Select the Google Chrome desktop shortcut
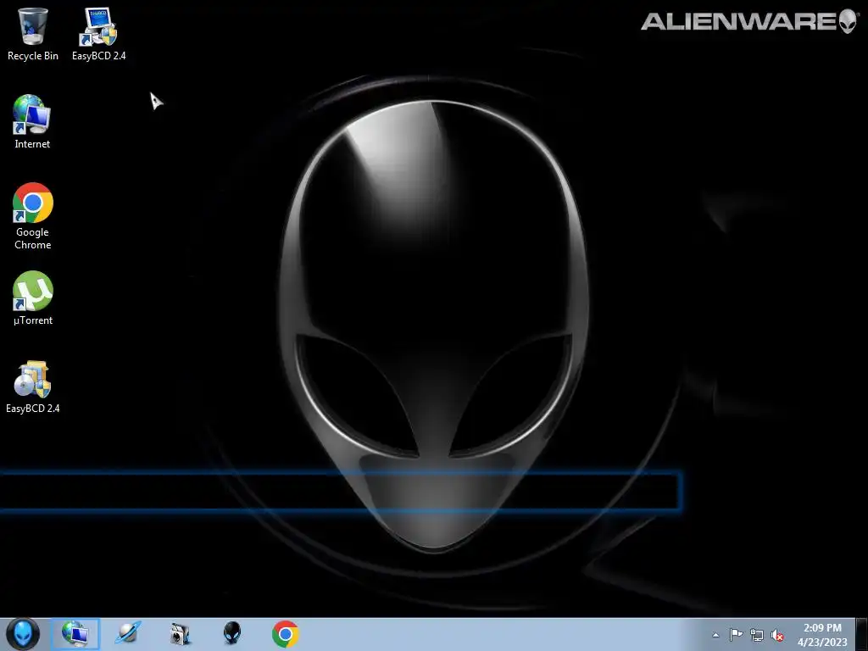868x651 pixels. coord(33,216)
